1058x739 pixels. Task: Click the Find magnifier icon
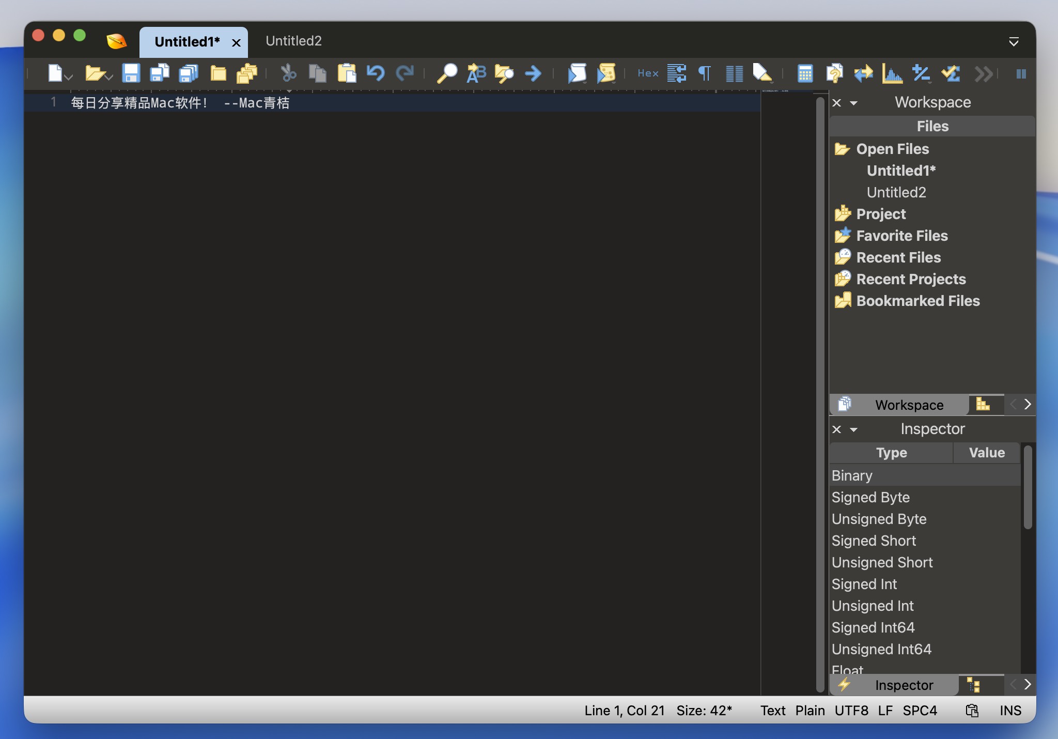[x=447, y=73]
